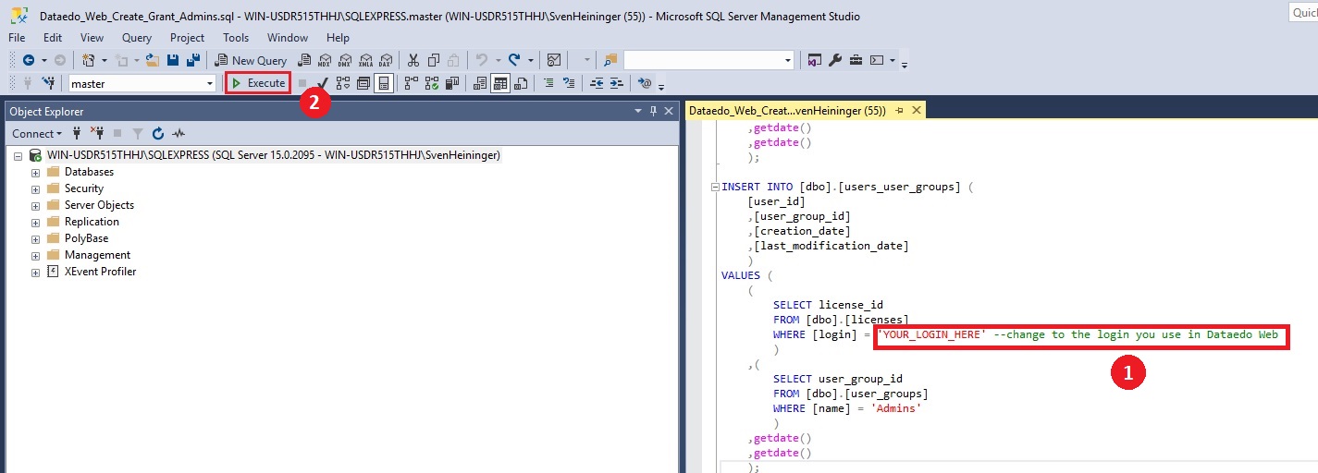Screen dimensions: 1318x473
Task: Collapse the INSERT INTO code block
Action: pyautogui.click(x=714, y=187)
